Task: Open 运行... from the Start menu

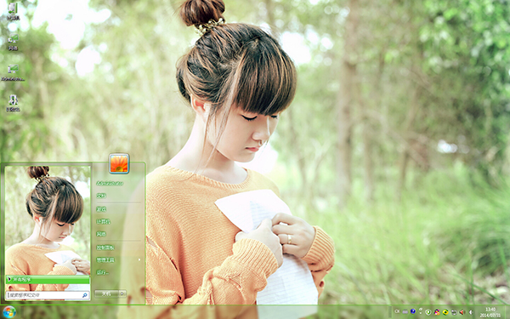Action: click(x=103, y=272)
